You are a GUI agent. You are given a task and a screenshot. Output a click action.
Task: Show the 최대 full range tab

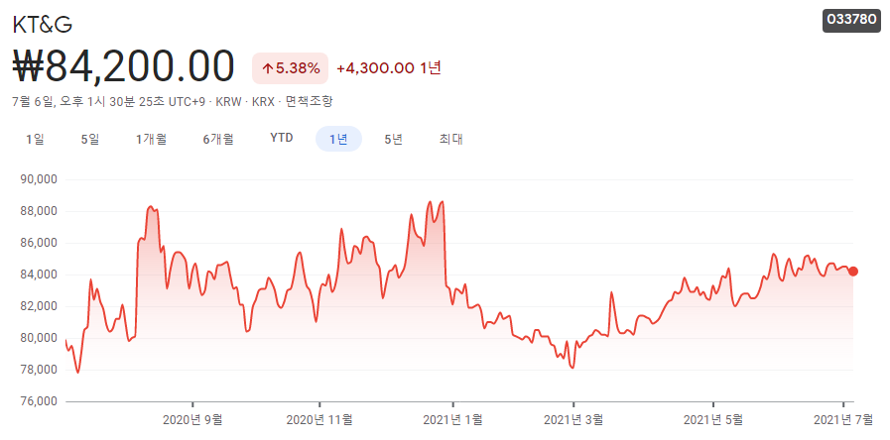click(x=451, y=139)
